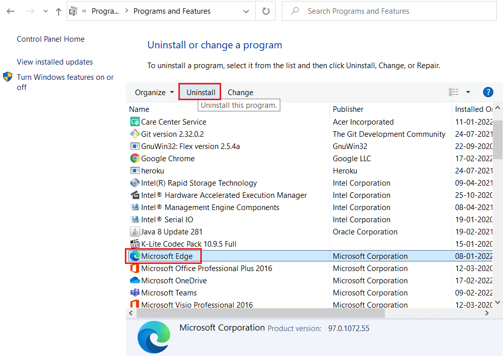503x356 pixels.
Task: Click Uninstall in the toolbar
Action: click(x=201, y=92)
